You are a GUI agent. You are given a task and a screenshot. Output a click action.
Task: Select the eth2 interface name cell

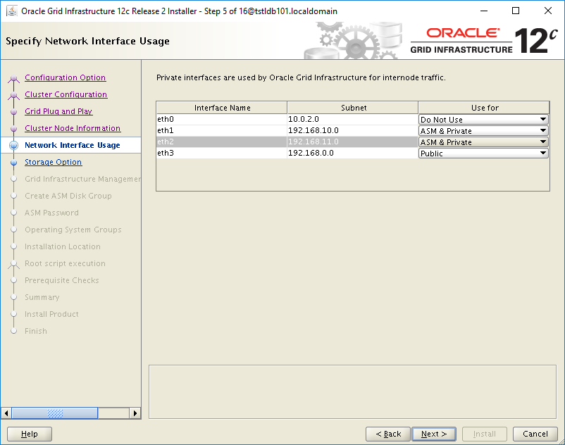[222, 142]
